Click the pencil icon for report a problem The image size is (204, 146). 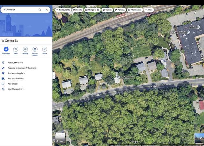3,68
